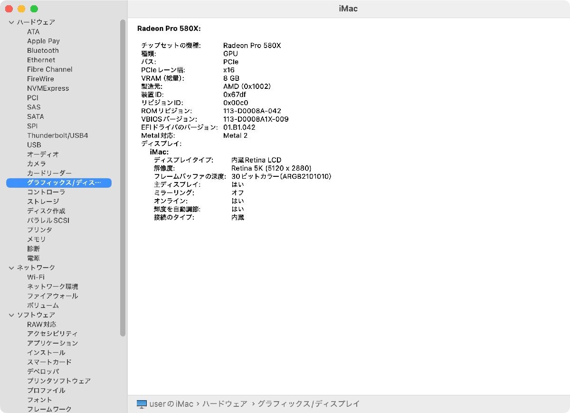Click the iMac computer icon in path bar
Image resolution: width=570 pixels, height=413 pixels.
click(x=142, y=404)
